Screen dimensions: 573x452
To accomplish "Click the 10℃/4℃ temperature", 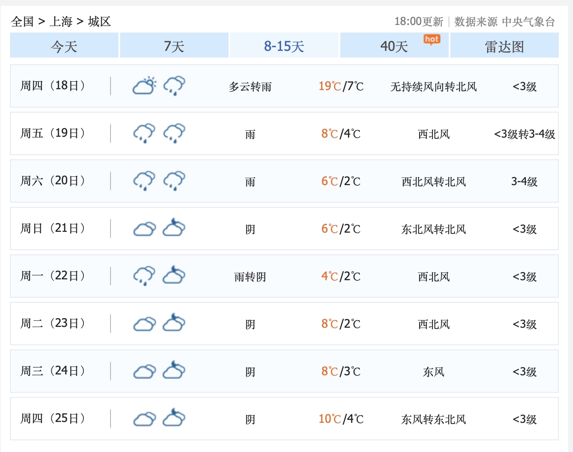I will (x=341, y=419).
